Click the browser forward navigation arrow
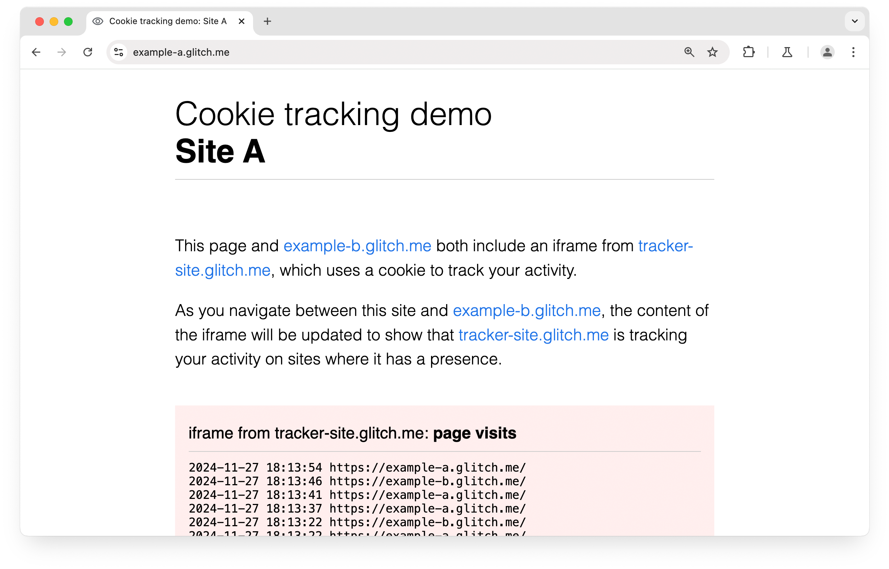Viewport: 889px width, 569px height. coord(61,52)
